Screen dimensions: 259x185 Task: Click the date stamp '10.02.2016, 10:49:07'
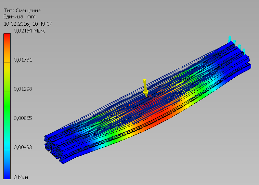(28, 24)
